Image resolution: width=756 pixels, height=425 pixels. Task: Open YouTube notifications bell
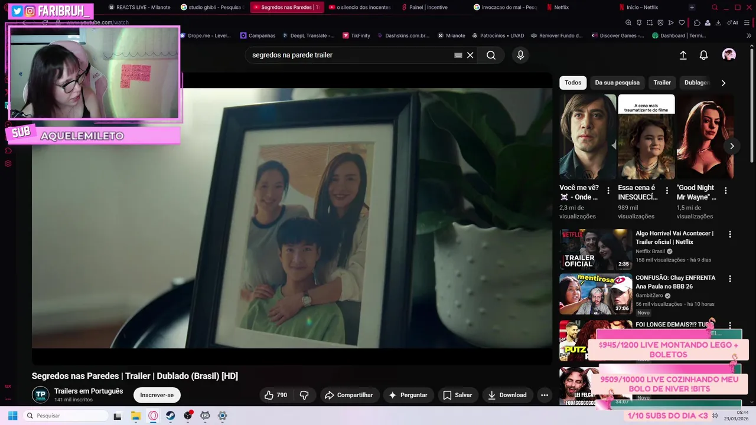[x=703, y=55]
